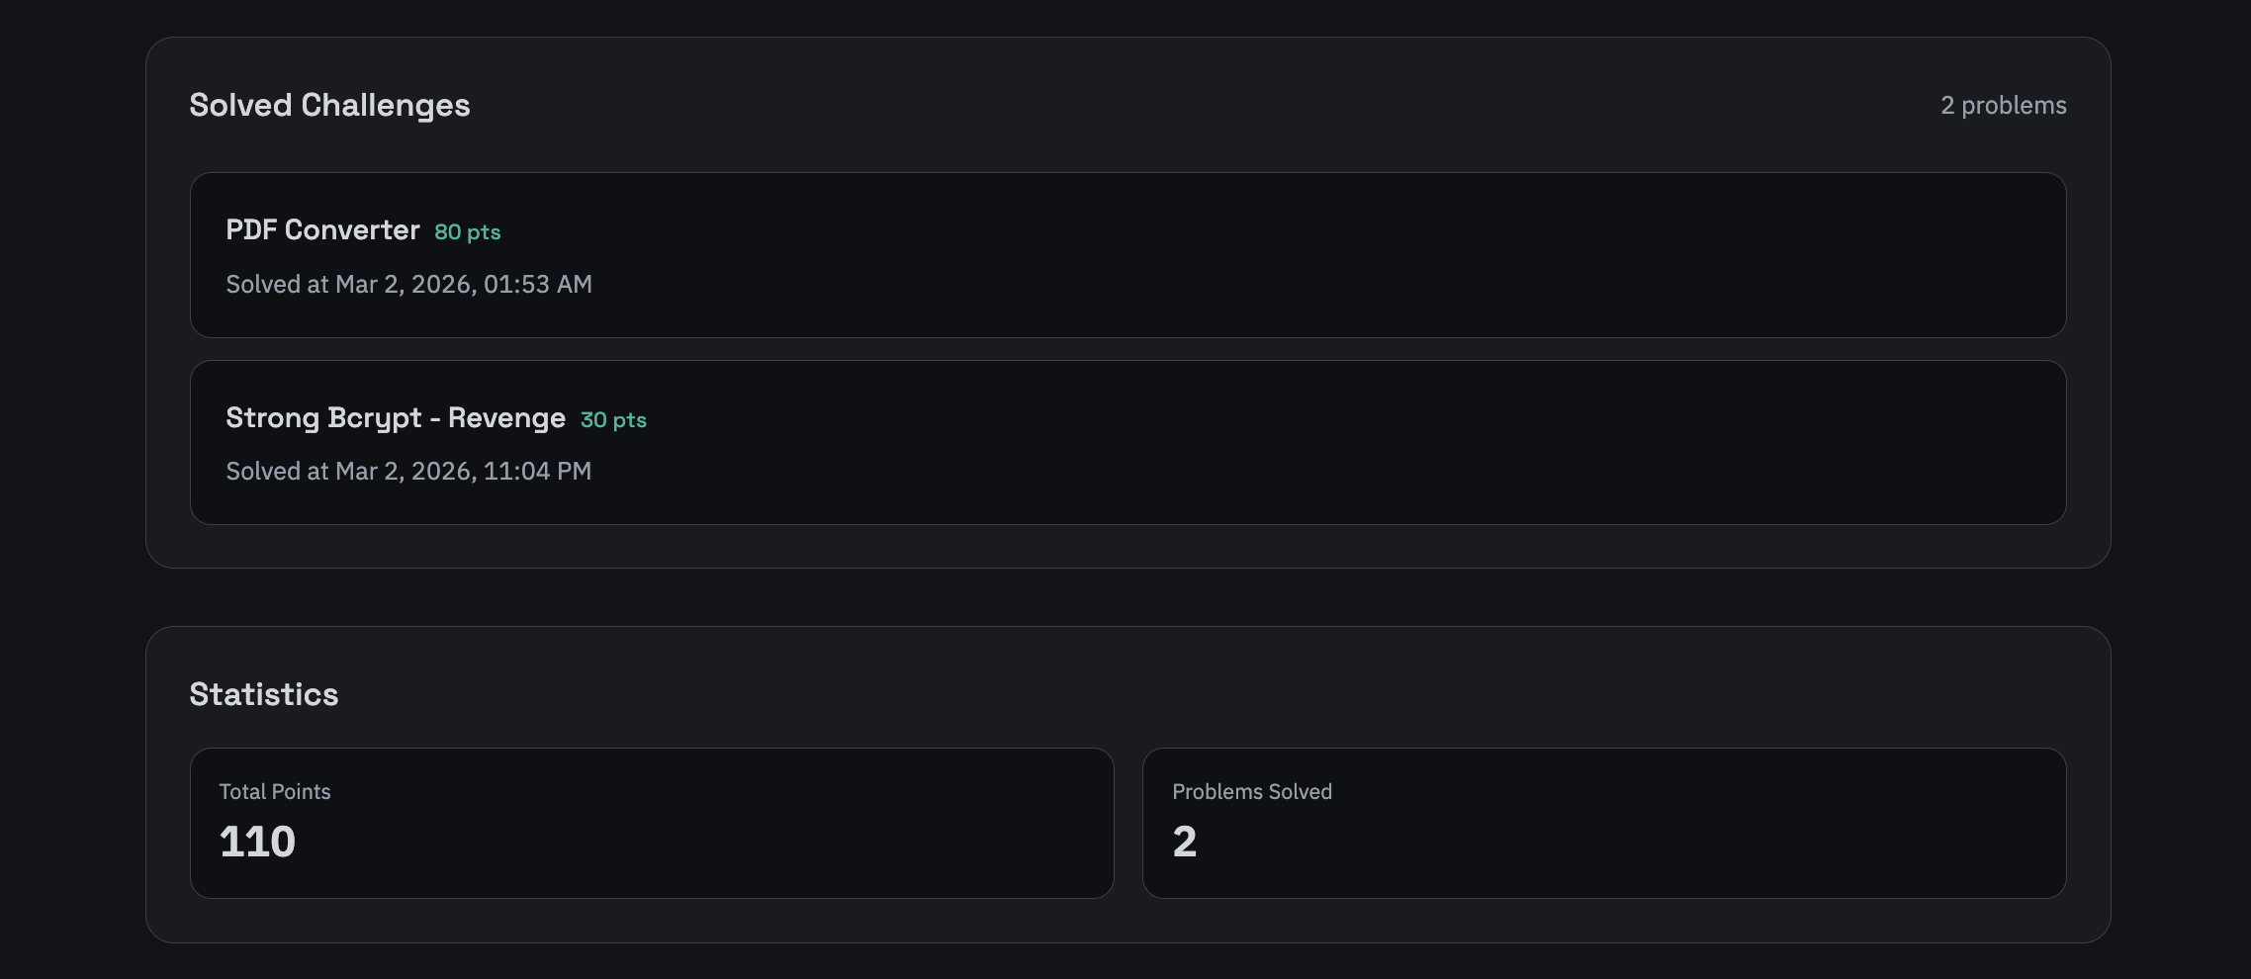Select the 01:53 AM solved timestamp
2251x979 pixels.
[x=537, y=285]
